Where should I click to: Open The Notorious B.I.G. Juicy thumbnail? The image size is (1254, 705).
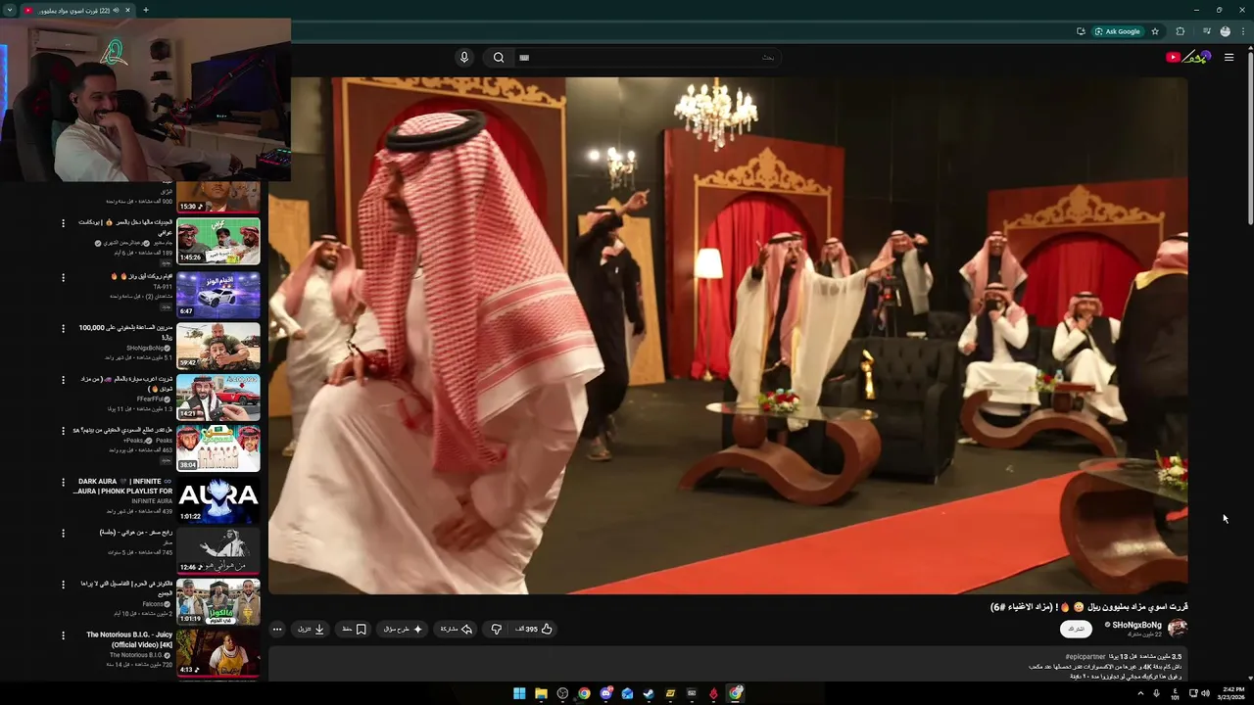click(218, 653)
